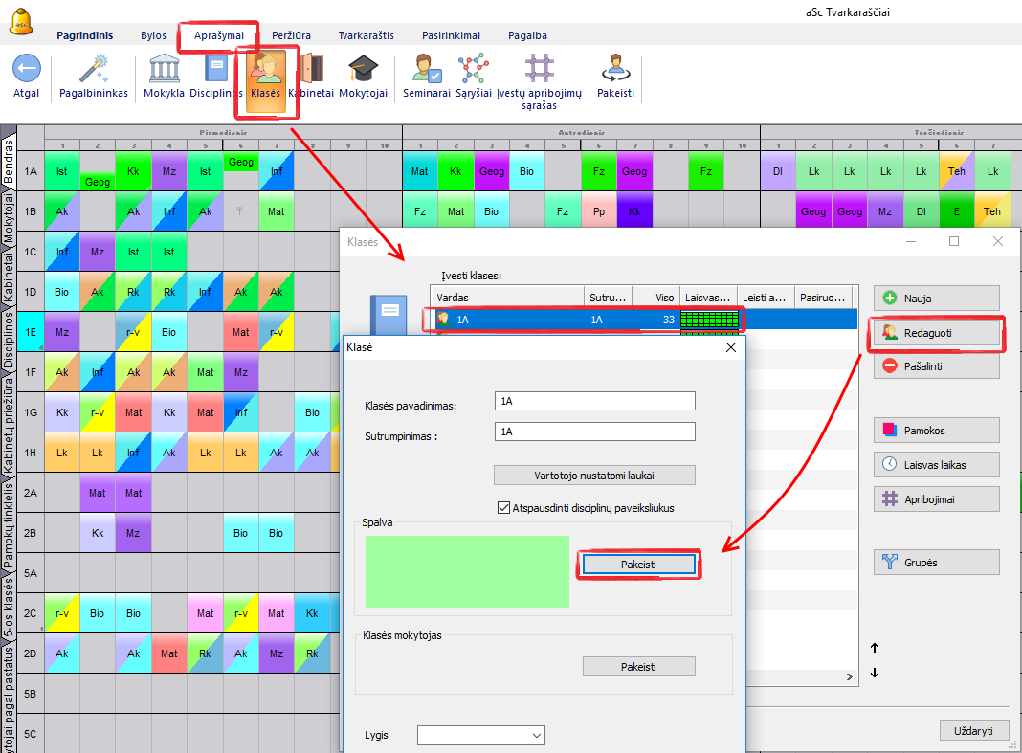Open the Mokykla school settings
The width and height of the screenshot is (1022, 753).
point(164,70)
